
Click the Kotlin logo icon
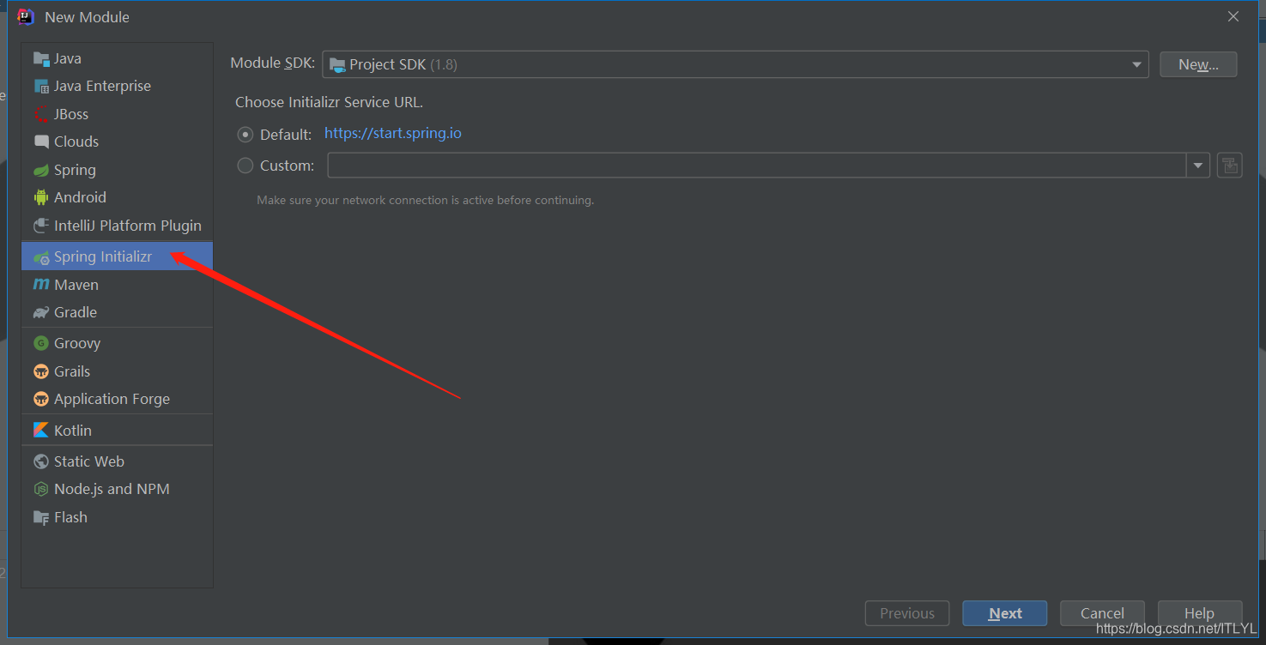pyautogui.click(x=41, y=431)
